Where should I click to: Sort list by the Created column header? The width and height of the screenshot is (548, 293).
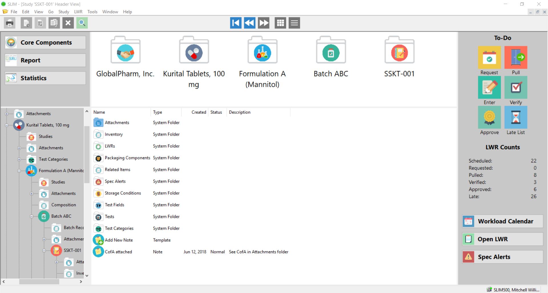pyautogui.click(x=195, y=112)
